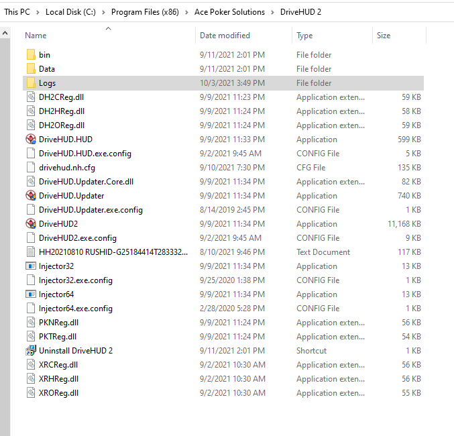The width and height of the screenshot is (454, 436).
Task: Navigate to This PC in breadcrumb
Action: click(x=17, y=12)
